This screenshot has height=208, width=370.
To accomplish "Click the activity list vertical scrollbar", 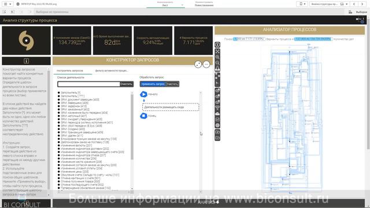I will pos(132,127).
